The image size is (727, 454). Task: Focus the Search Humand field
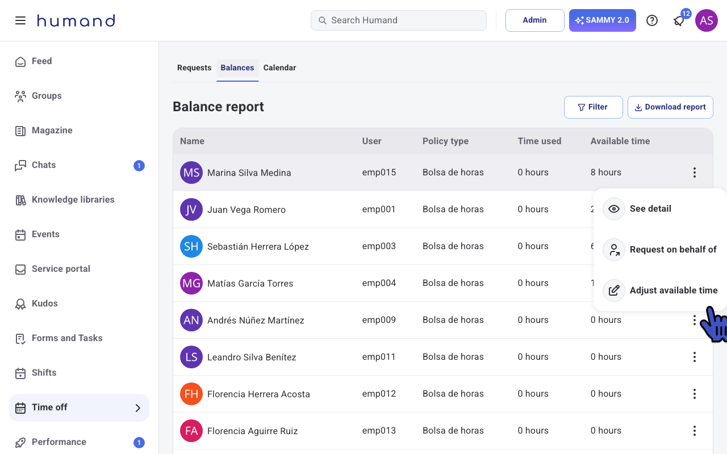399,20
